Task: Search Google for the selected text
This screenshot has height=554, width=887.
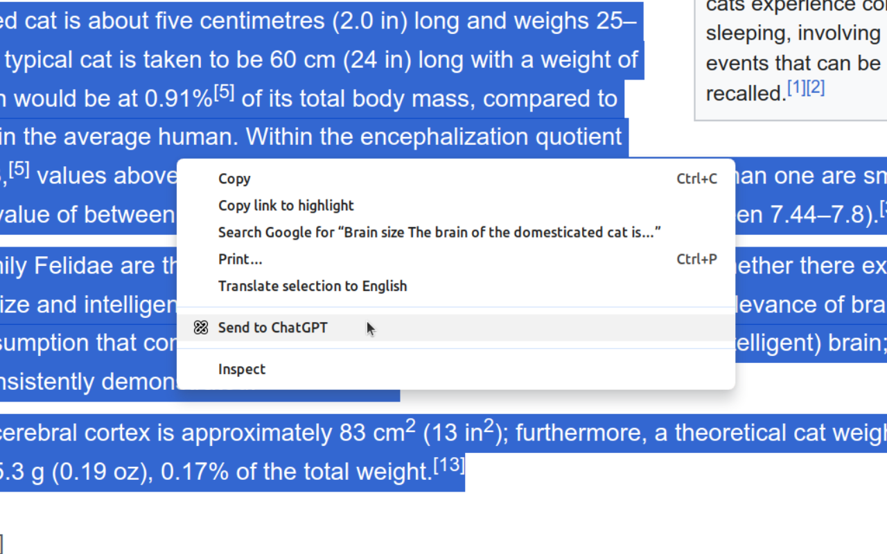Action: [439, 233]
